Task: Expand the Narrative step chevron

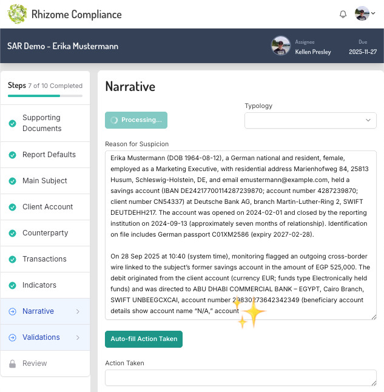Action: [78, 311]
